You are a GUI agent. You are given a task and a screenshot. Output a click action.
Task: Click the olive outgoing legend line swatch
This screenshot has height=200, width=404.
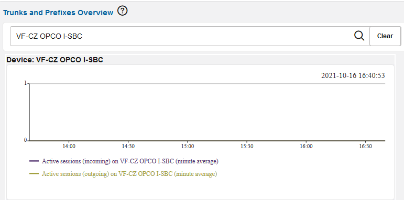tap(34, 174)
